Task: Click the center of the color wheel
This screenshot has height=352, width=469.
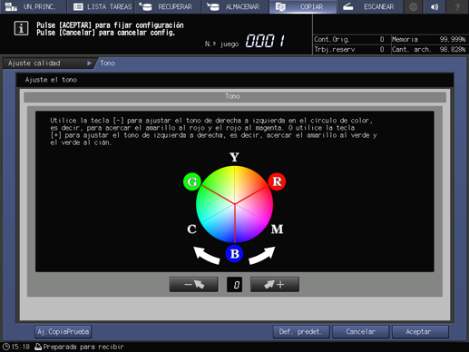Action: [x=235, y=204]
